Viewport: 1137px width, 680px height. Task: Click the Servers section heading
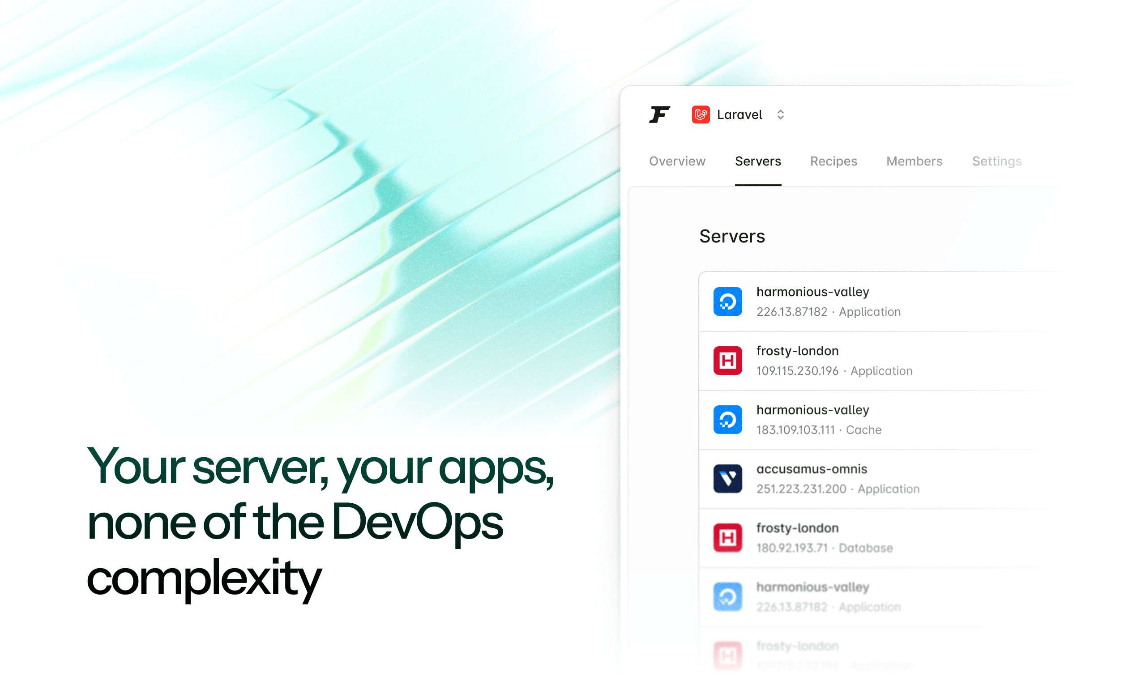[x=732, y=237]
